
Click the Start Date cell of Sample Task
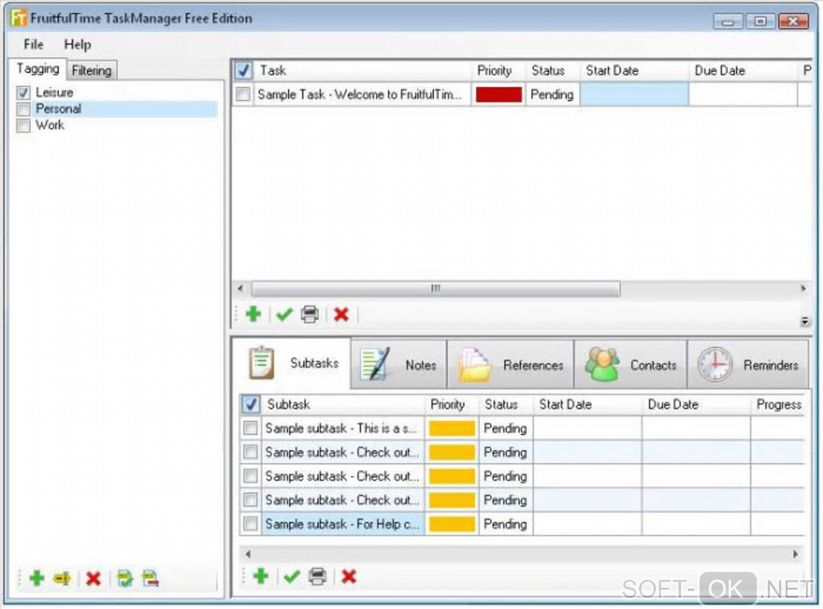[x=633, y=94]
